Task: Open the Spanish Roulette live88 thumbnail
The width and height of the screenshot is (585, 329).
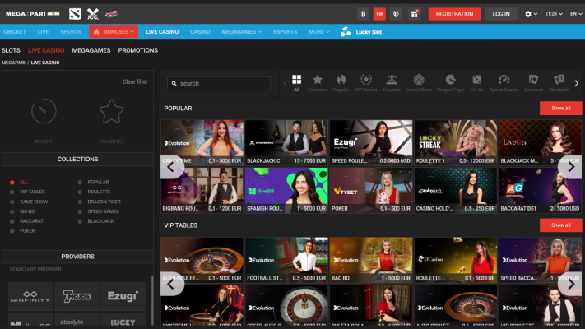Action: (x=286, y=190)
